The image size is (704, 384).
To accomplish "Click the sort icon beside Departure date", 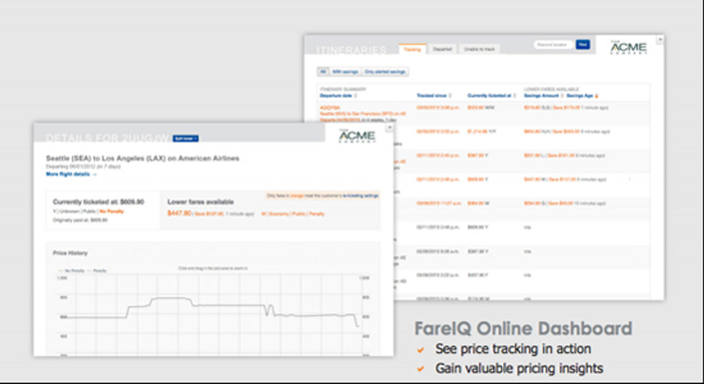I will click(356, 95).
